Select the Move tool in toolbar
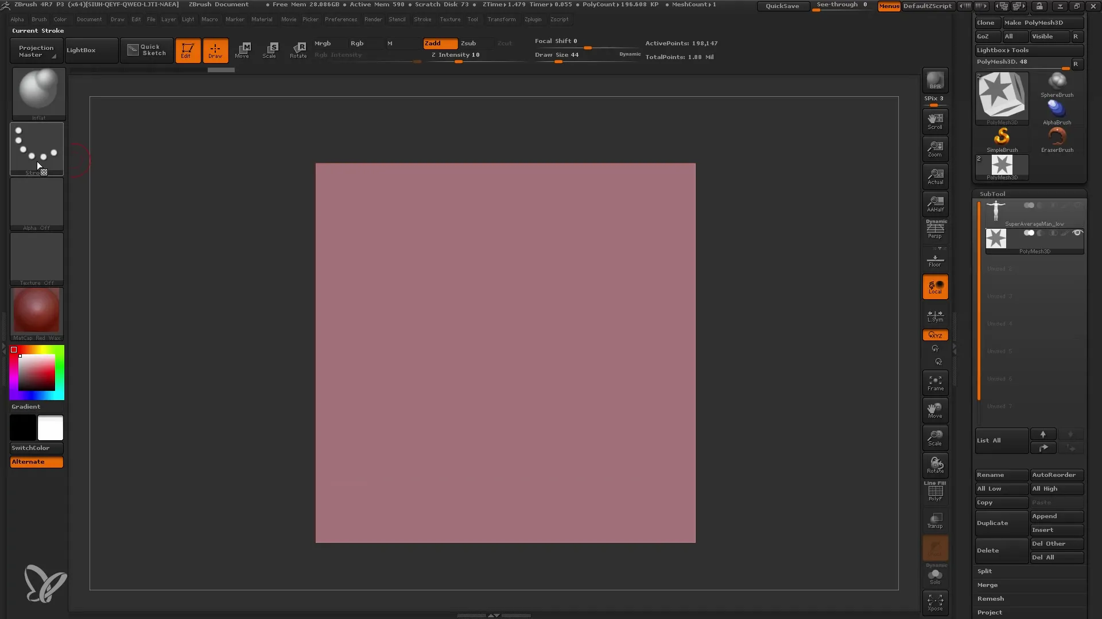 click(x=242, y=50)
